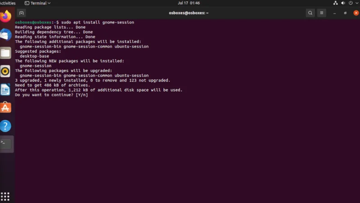Open a new terminal tab
360x203 pixels.
coord(21,13)
